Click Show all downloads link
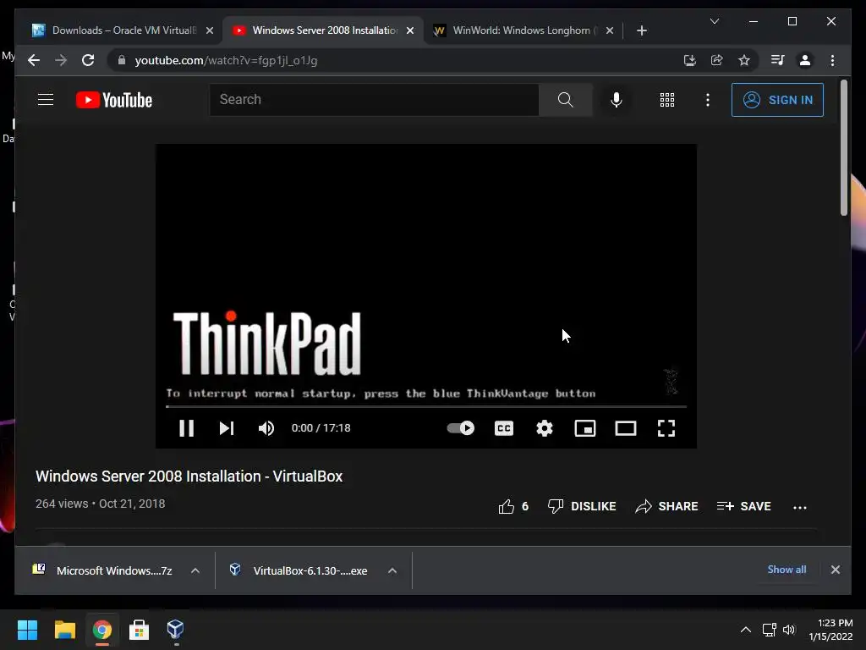Image resolution: width=866 pixels, height=650 pixels. (787, 570)
